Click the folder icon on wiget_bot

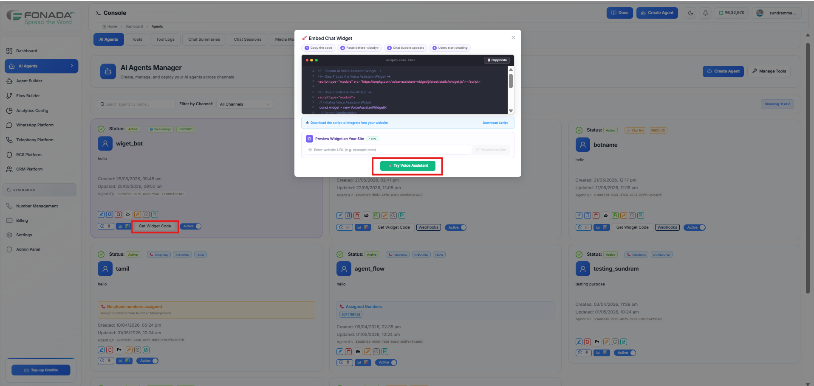point(127,214)
